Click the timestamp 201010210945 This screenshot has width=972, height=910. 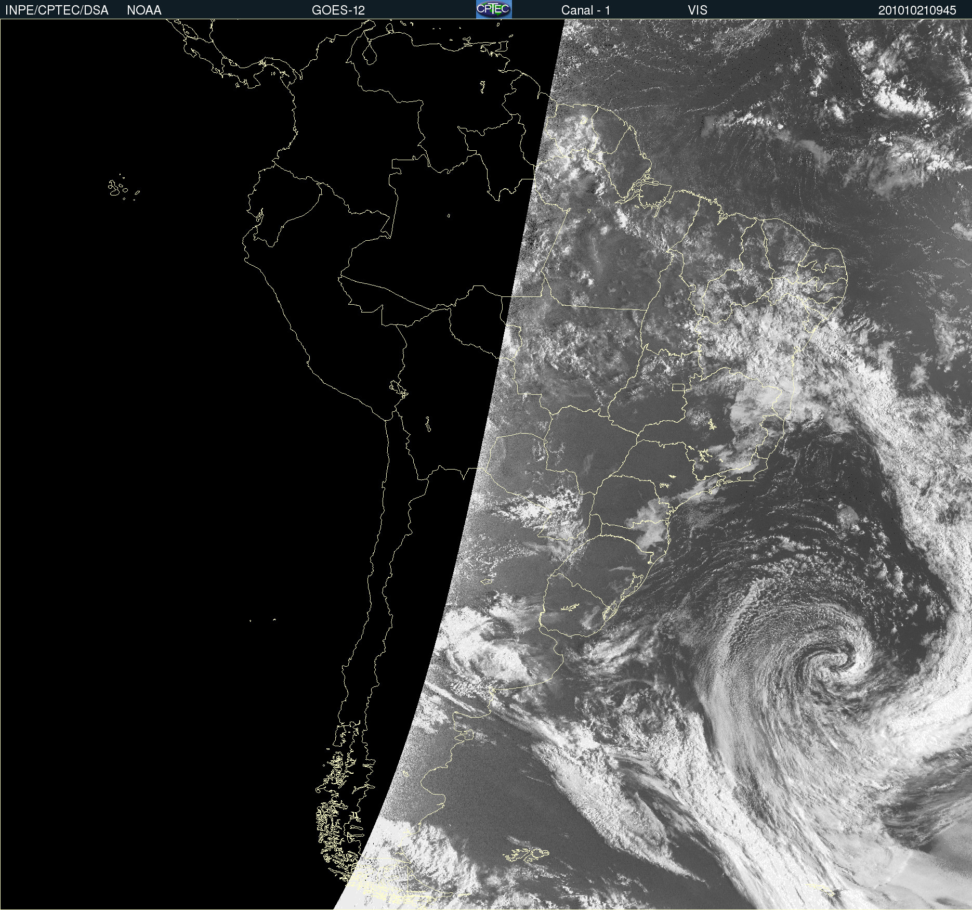coord(917,10)
